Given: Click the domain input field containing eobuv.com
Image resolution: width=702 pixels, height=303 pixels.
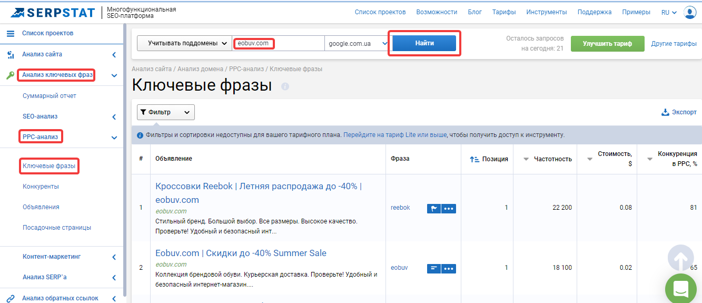Looking at the screenshot, I should [x=278, y=43].
